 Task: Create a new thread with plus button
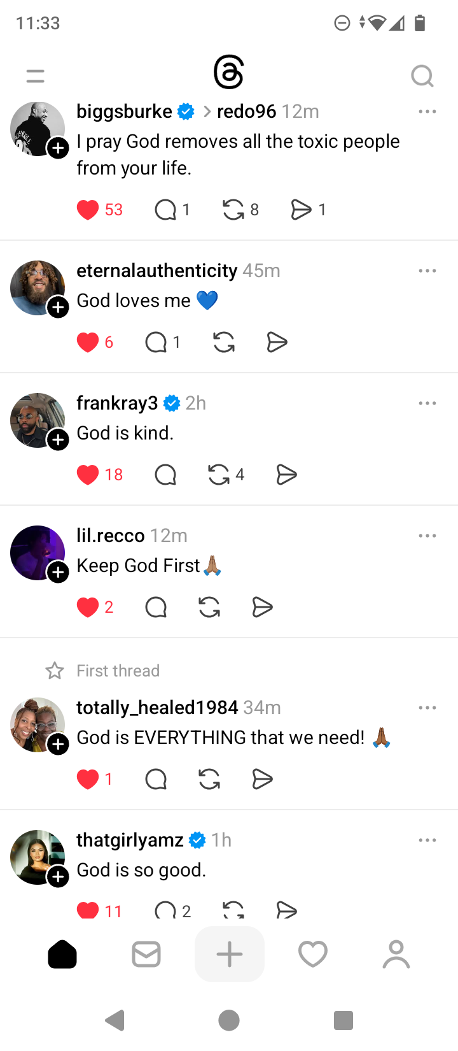230,954
